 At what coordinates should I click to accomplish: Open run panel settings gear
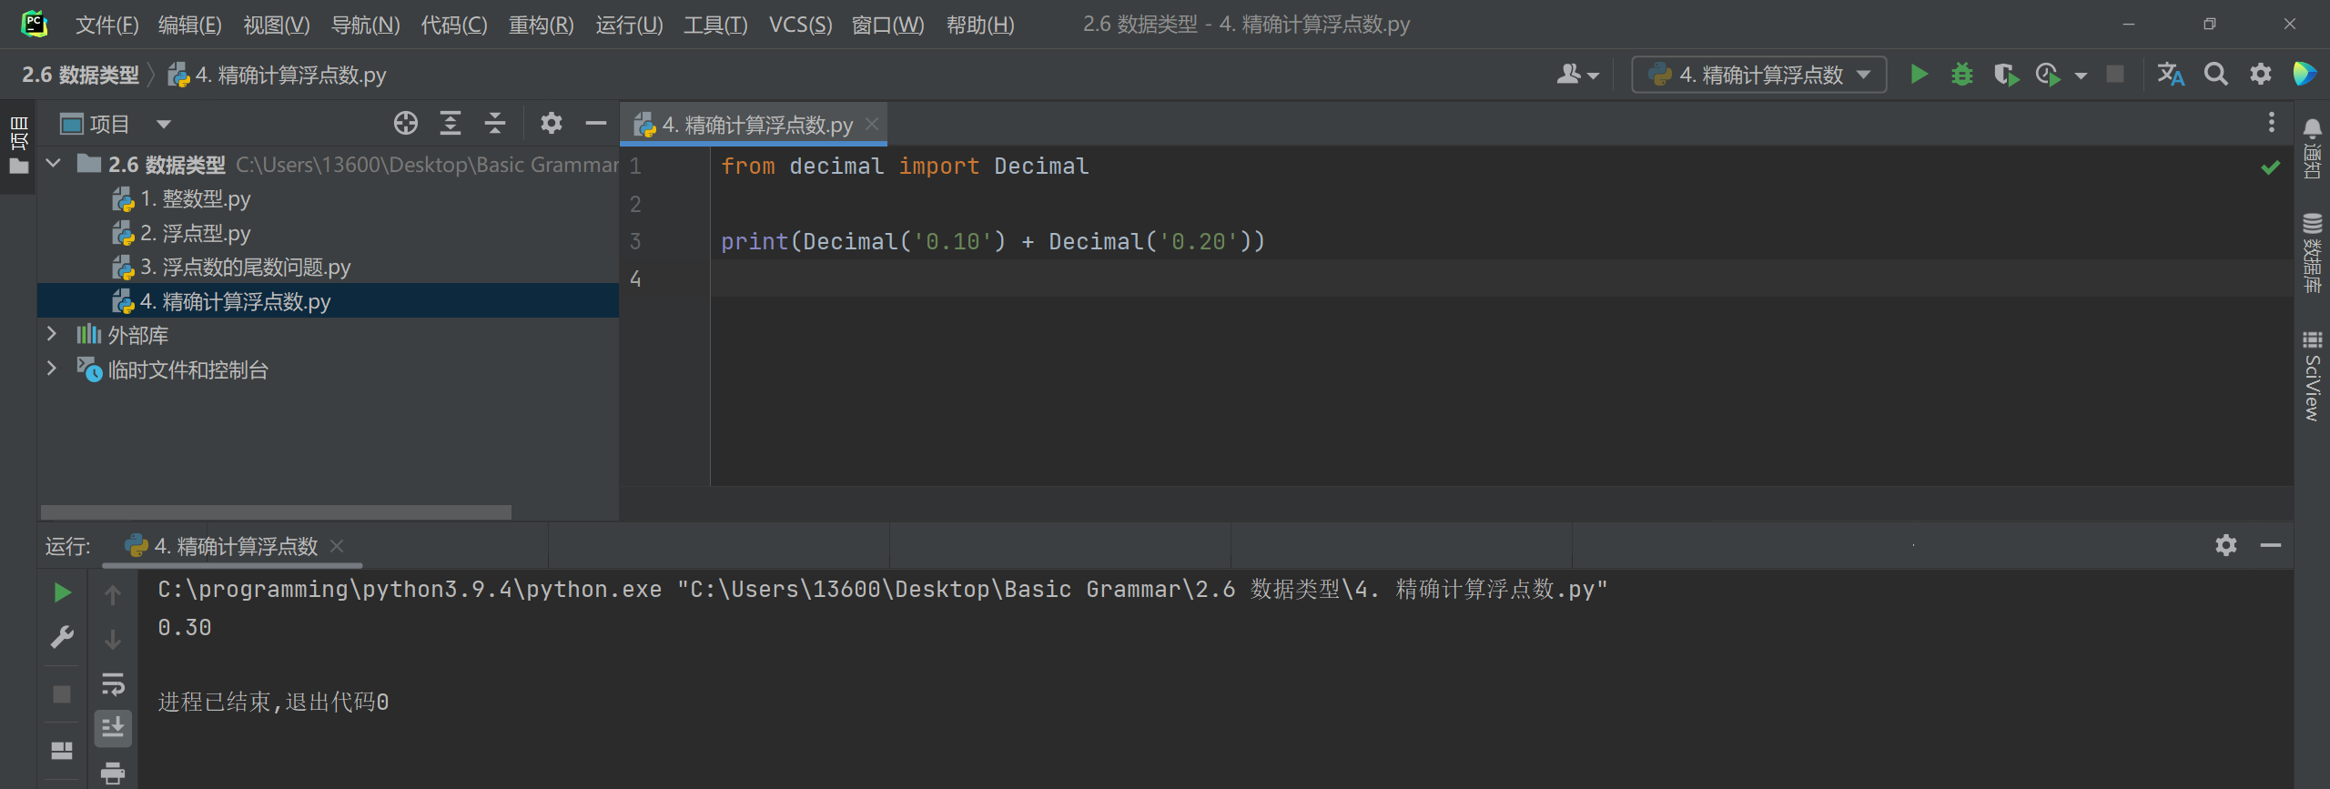click(x=2226, y=545)
